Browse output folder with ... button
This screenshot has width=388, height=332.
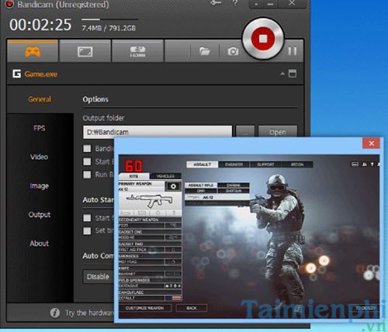pos(245,132)
